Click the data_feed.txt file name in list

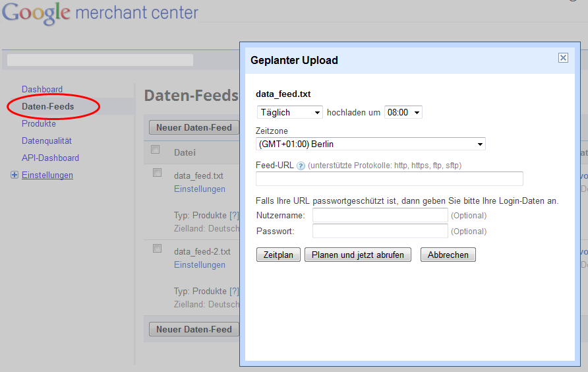198,175
